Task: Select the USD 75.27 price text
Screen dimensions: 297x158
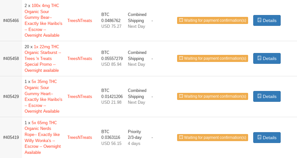Action: pos(111,26)
